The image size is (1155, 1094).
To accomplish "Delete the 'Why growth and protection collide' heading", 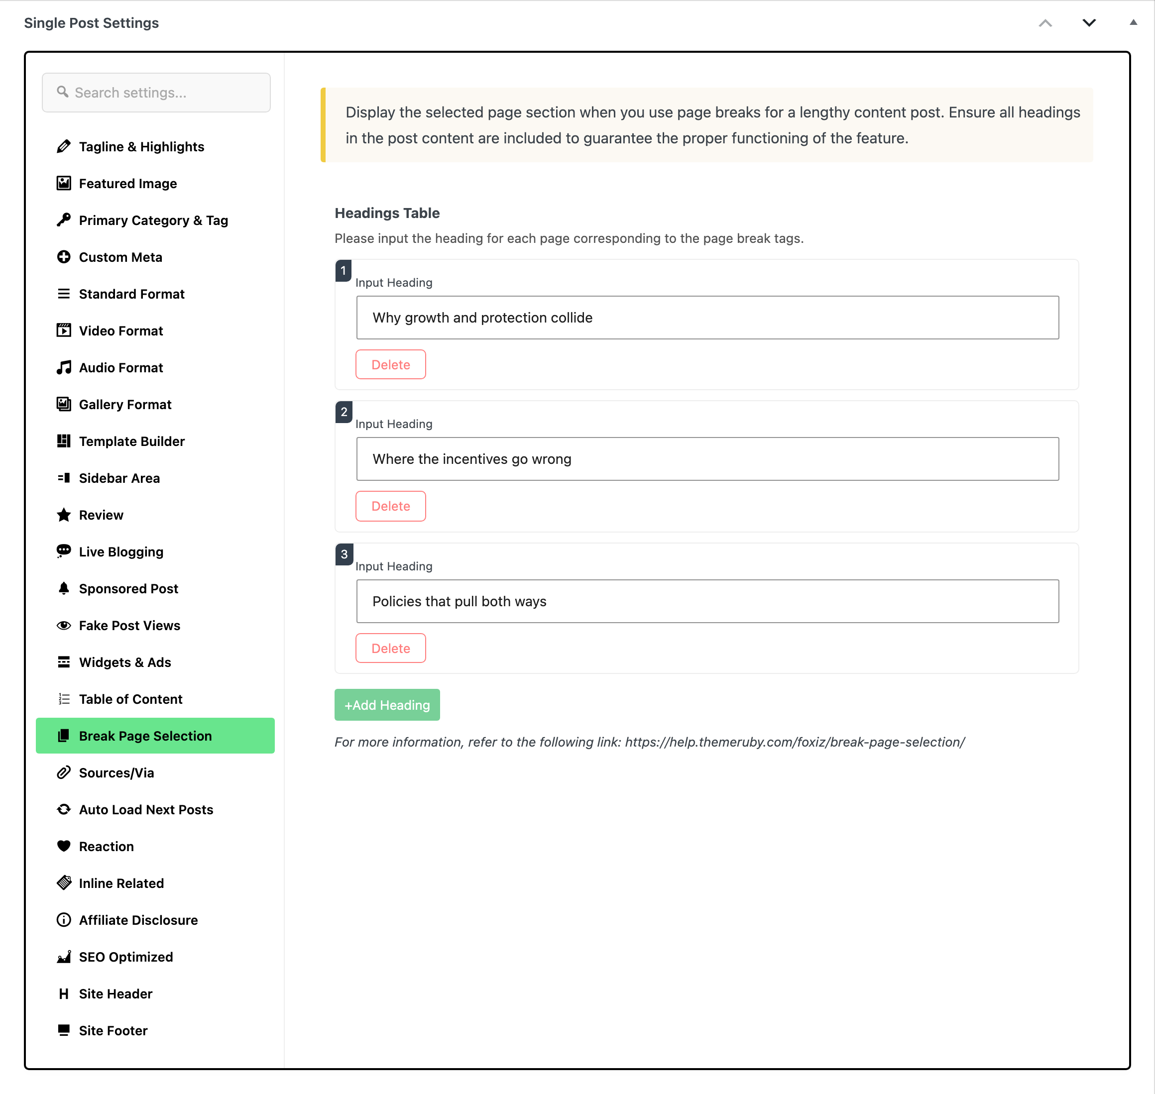I will click(x=391, y=364).
